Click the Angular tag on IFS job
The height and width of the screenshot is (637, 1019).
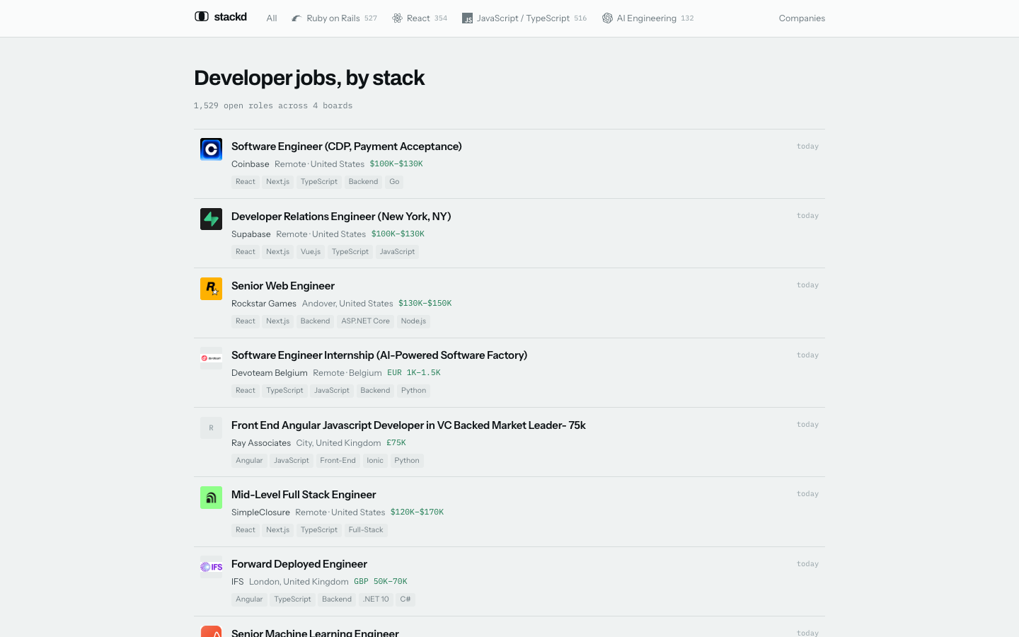click(249, 599)
